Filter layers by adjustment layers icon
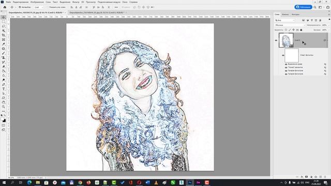 [307, 20]
